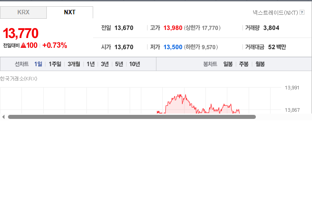Click the +0.73% change value

(x=55, y=45)
